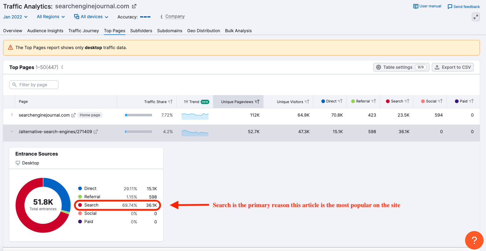
Task: Click the /alternative-search-engines/271409 page link
Action: (55, 132)
